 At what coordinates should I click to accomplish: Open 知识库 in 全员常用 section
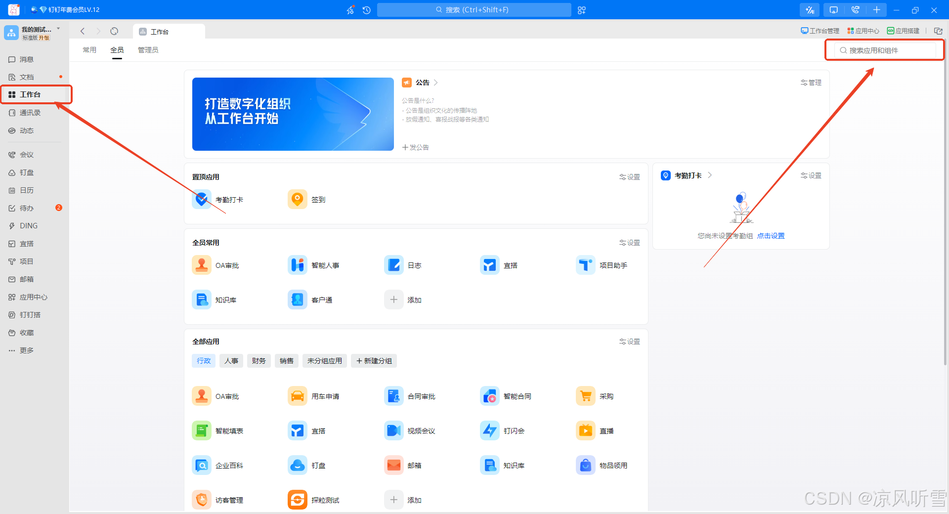click(214, 300)
